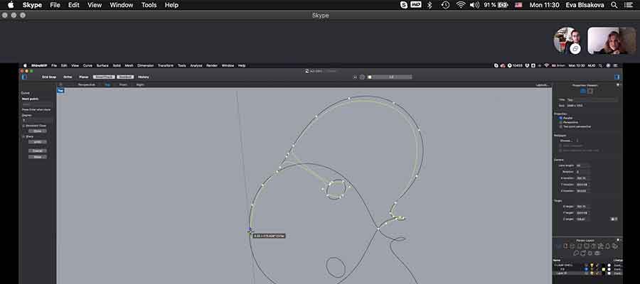Click the viewport Title field
Image resolution: width=640 pixels, height=284 pixels.
pyautogui.click(x=592, y=100)
